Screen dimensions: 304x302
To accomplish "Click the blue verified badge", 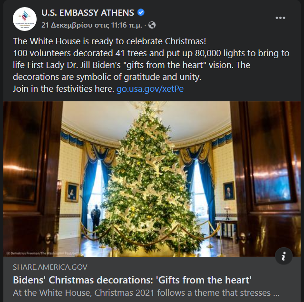I will click(x=141, y=12).
